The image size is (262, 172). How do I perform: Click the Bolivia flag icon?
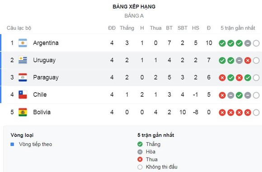pyautogui.click(x=23, y=112)
